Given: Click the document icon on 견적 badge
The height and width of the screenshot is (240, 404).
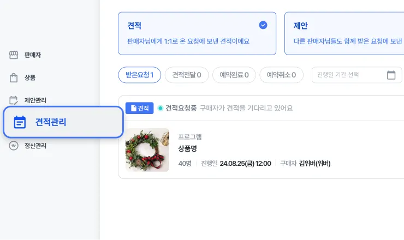Looking at the screenshot, I should 133,108.
